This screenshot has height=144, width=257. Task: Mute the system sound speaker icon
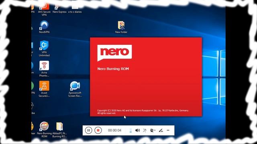point(137,130)
